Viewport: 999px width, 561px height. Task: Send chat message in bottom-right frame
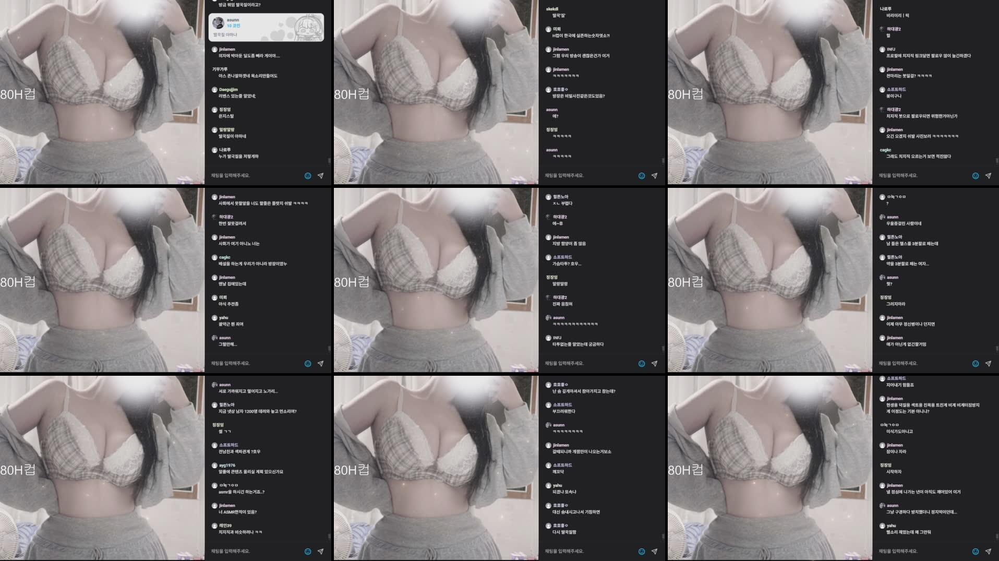pyautogui.click(x=989, y=552)
